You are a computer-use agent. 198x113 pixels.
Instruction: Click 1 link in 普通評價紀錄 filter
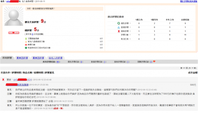pos(105,62)
